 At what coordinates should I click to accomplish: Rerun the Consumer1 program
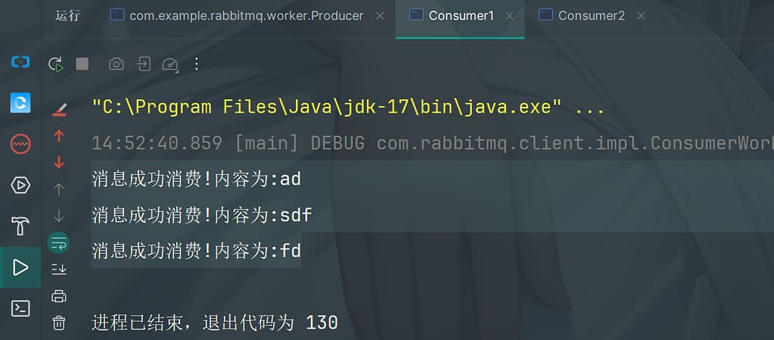(x=55, y=64)
